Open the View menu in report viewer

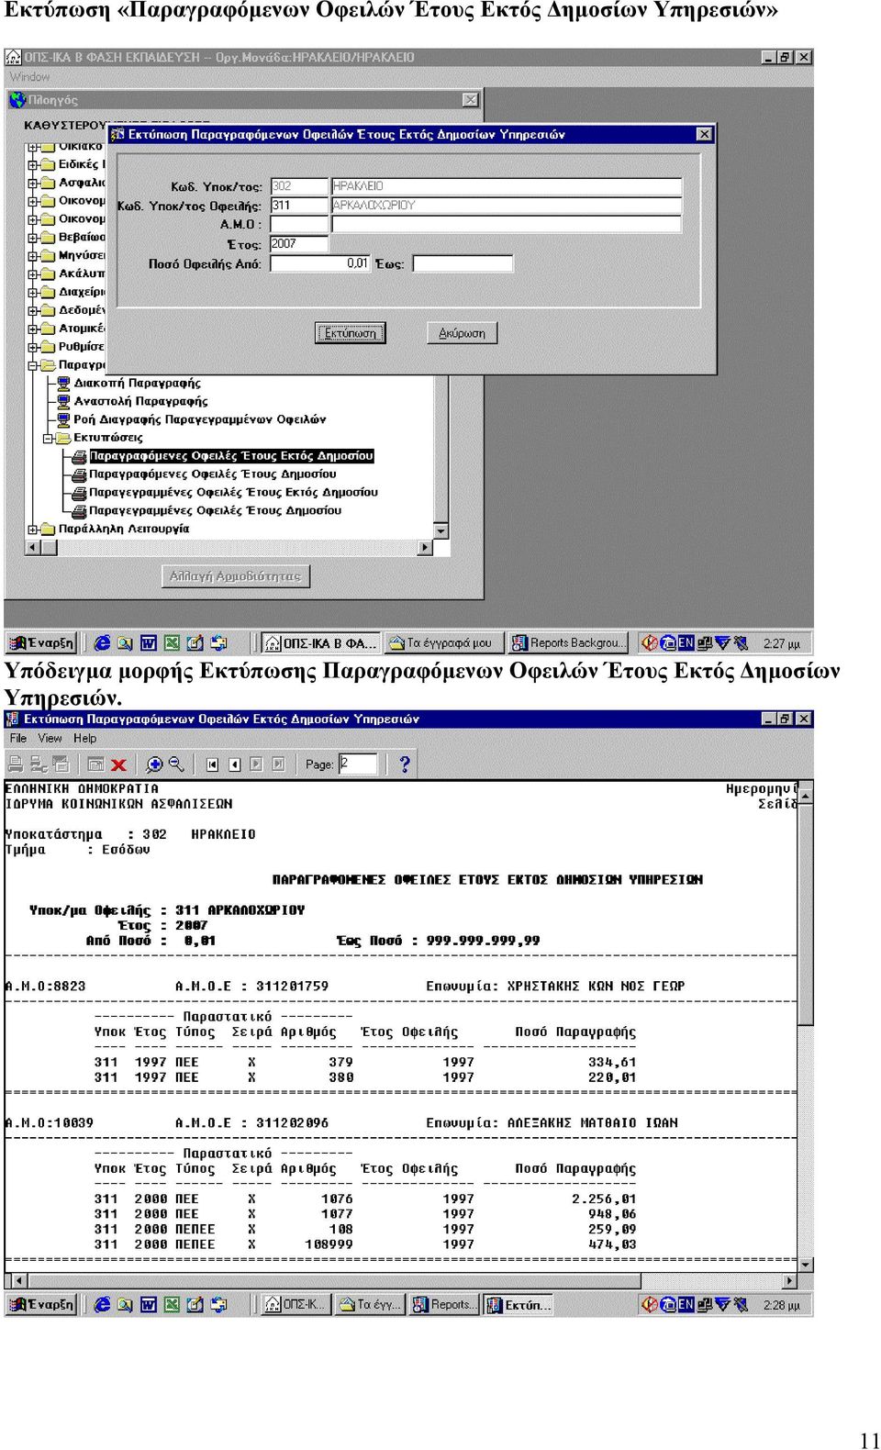(50, 738)
